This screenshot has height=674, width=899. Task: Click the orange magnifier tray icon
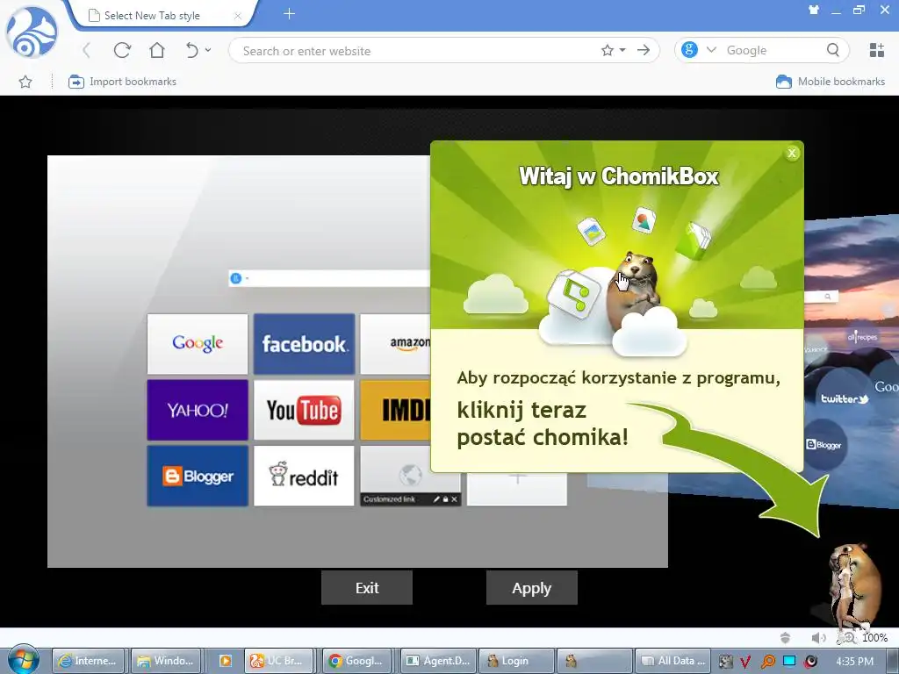point(767,662)
